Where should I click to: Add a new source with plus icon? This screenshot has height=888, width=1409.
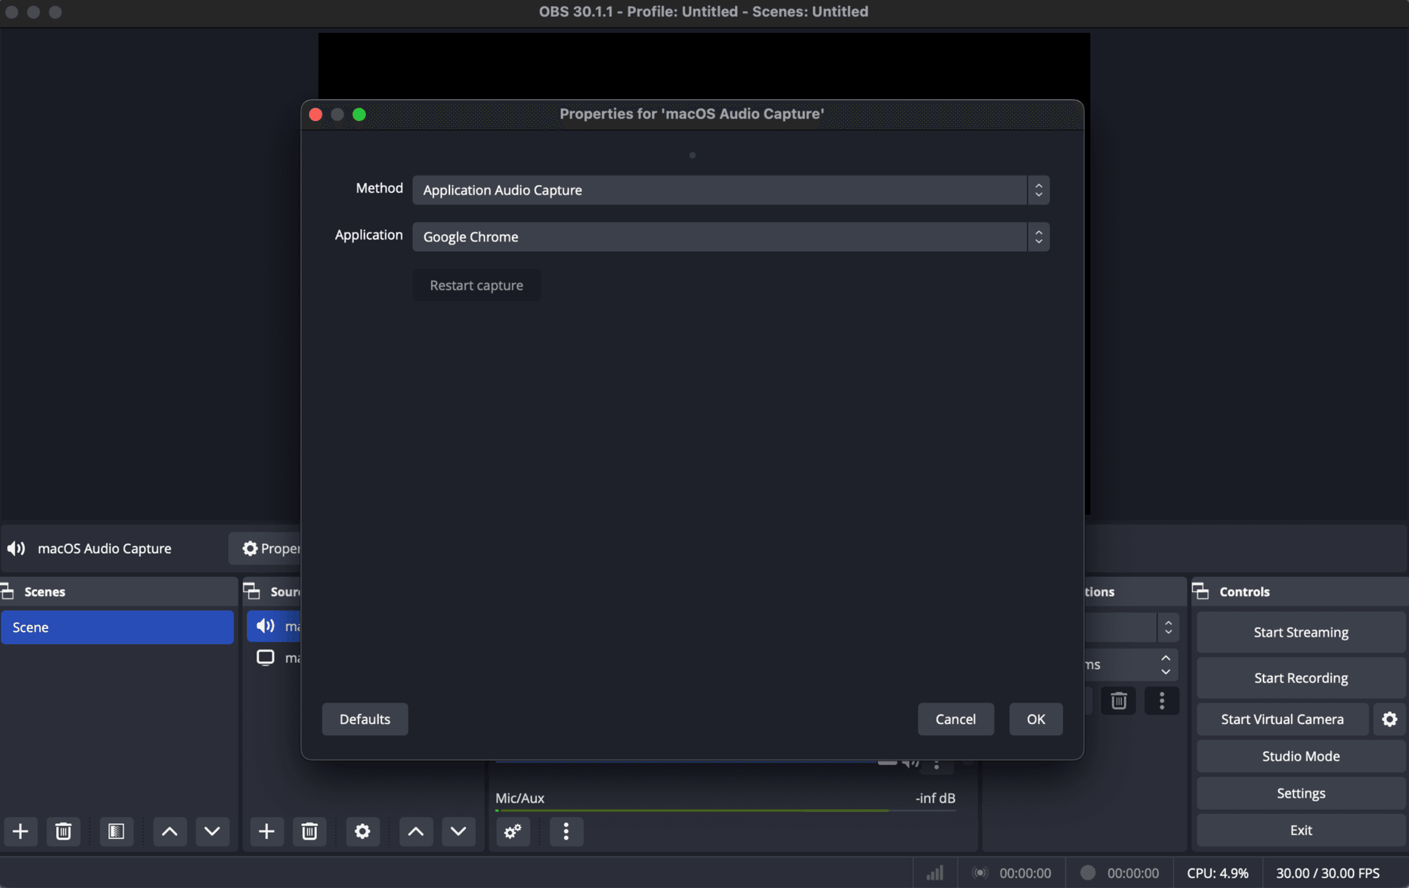(x=267, y=831)
